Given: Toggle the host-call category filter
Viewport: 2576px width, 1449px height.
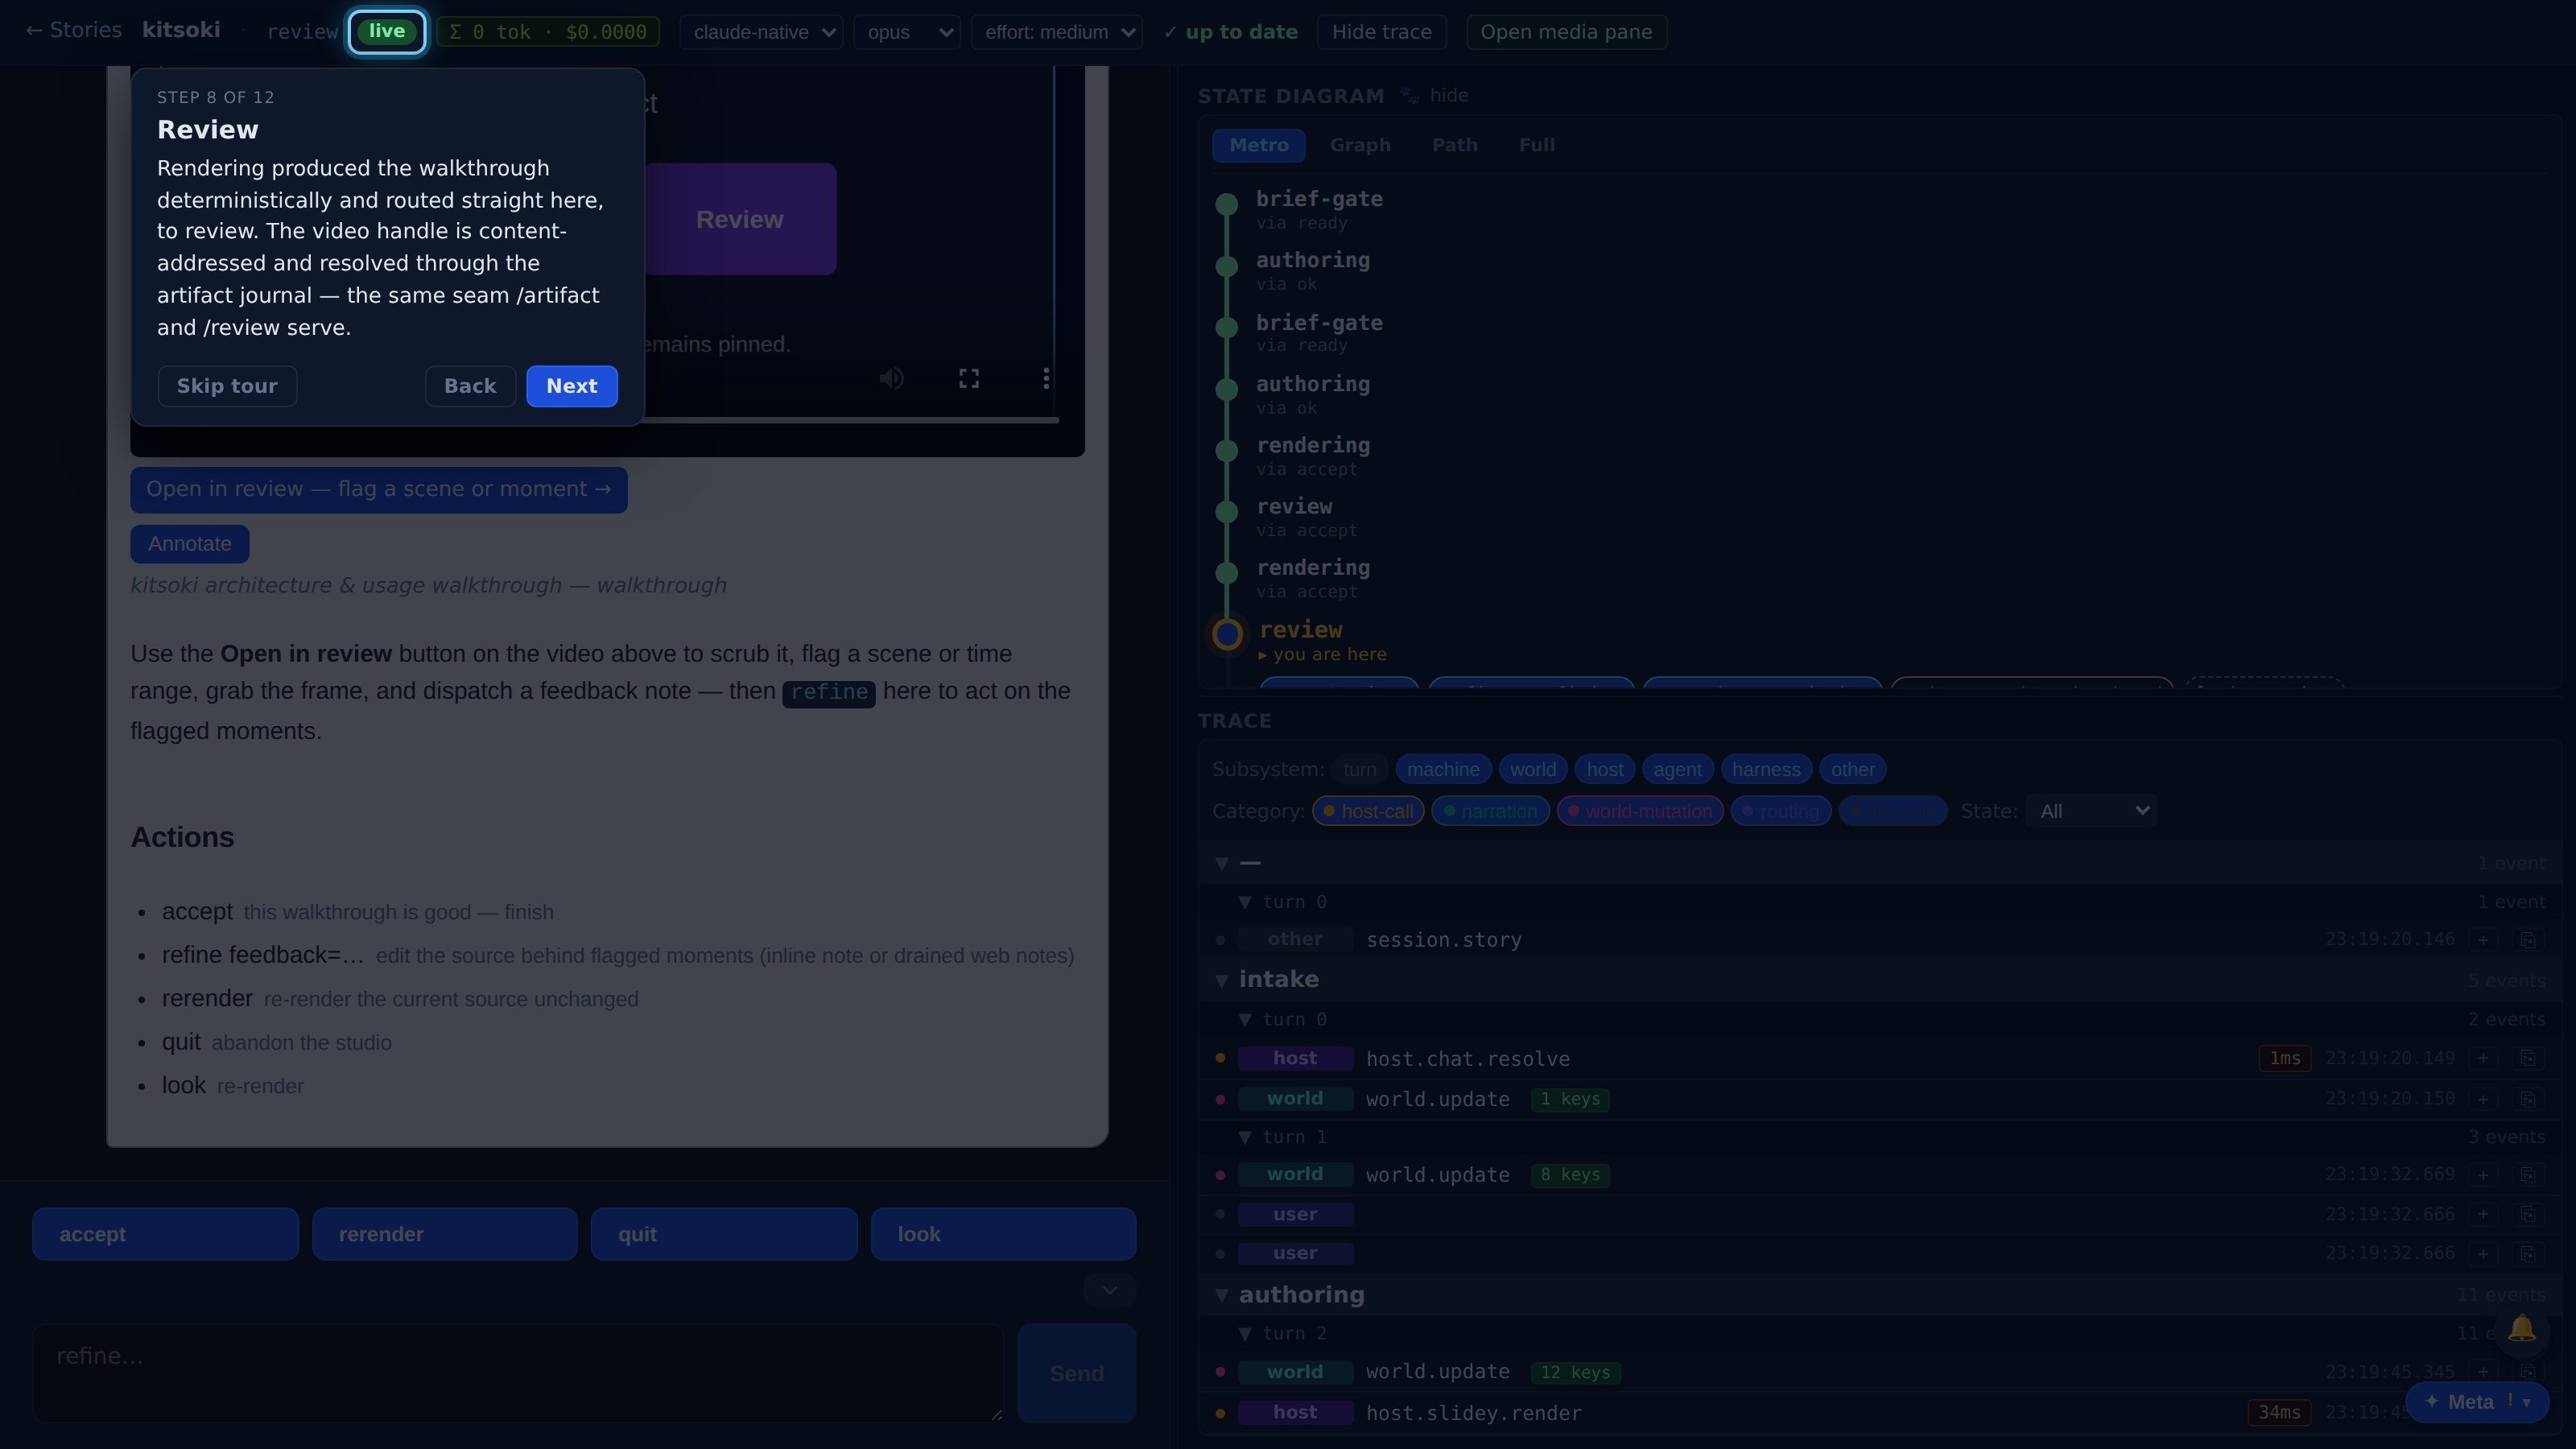Looking at the screenshot, I should tap(1368, 811).
